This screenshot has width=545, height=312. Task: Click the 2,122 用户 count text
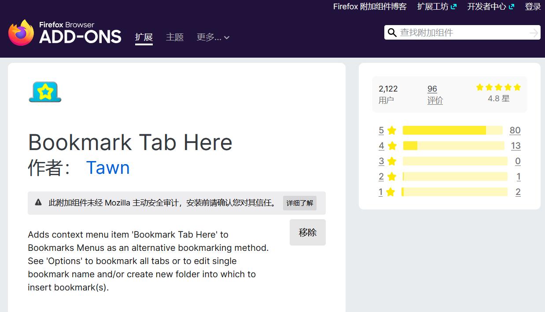[x=388, y=95]
